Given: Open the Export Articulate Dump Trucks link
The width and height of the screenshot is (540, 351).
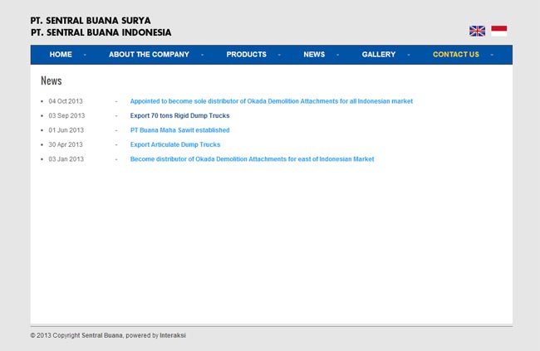Looking at the screenshot, I should pyautogui.click(x=175, y=144).
